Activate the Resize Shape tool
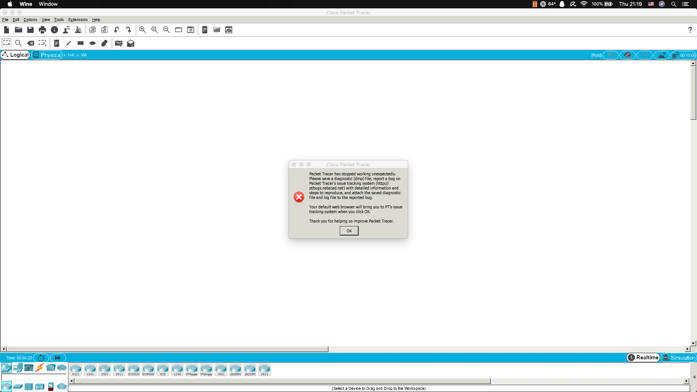 click(x=42, y=43)
